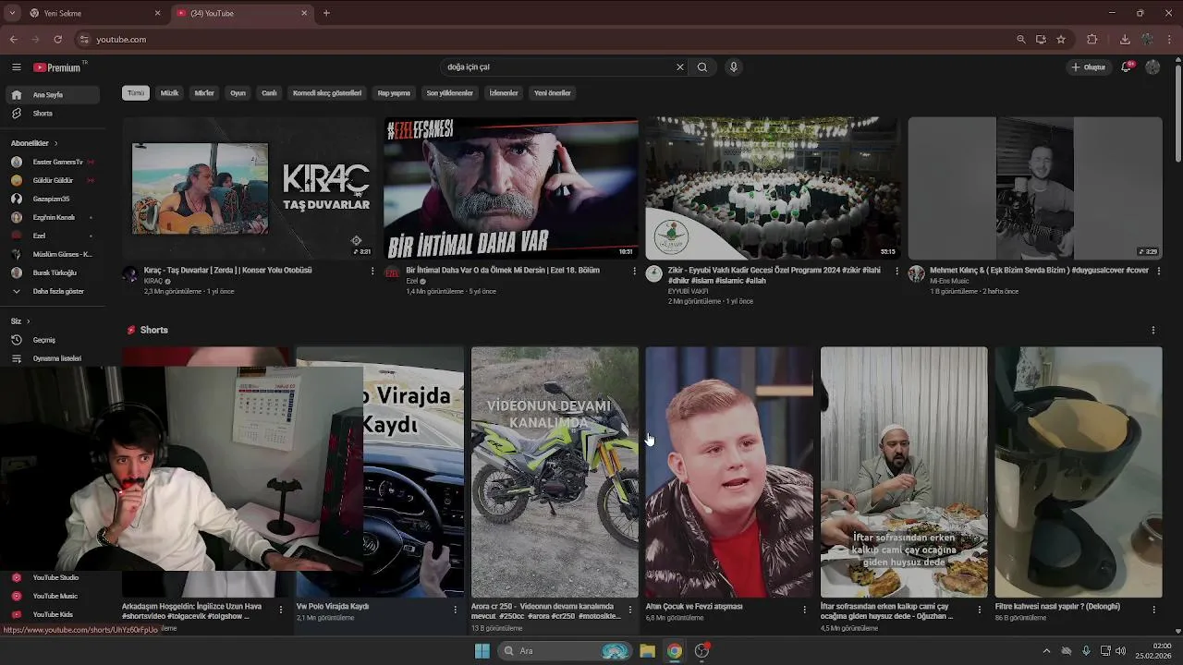Open a new browser tab
1183x665 pixels.
click(x=326, y=13)
